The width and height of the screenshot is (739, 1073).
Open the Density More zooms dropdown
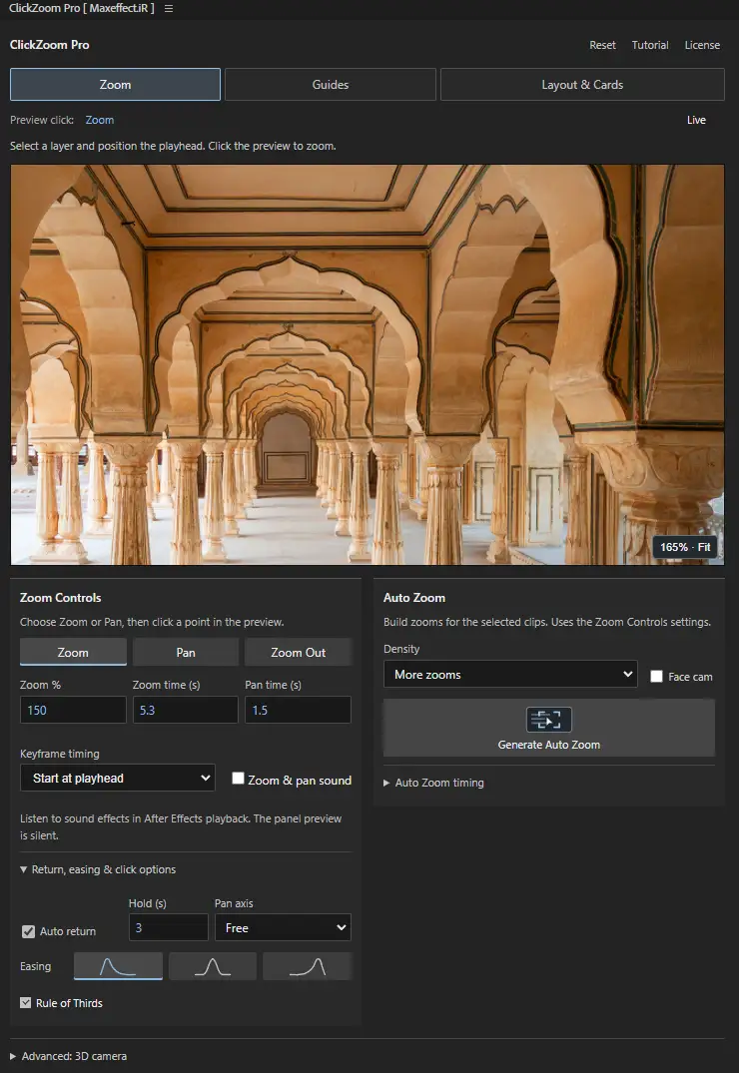pyautogui.click(x=510, y=674)
